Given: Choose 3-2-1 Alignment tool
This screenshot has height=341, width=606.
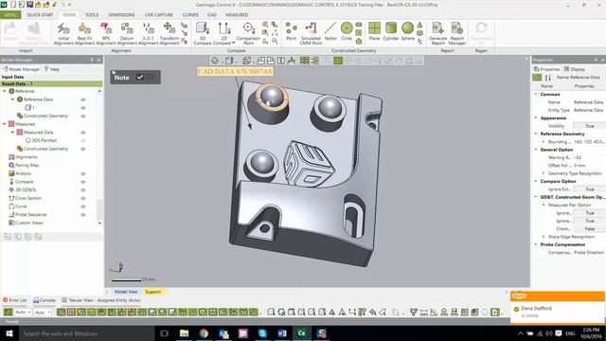Looking at the screenshot, I should tap(148, 34).
